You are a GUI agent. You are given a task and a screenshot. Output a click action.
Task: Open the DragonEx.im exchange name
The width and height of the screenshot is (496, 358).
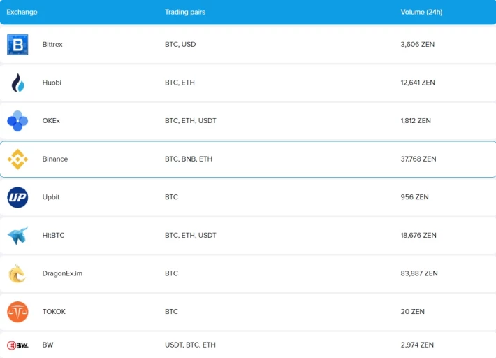62,273
